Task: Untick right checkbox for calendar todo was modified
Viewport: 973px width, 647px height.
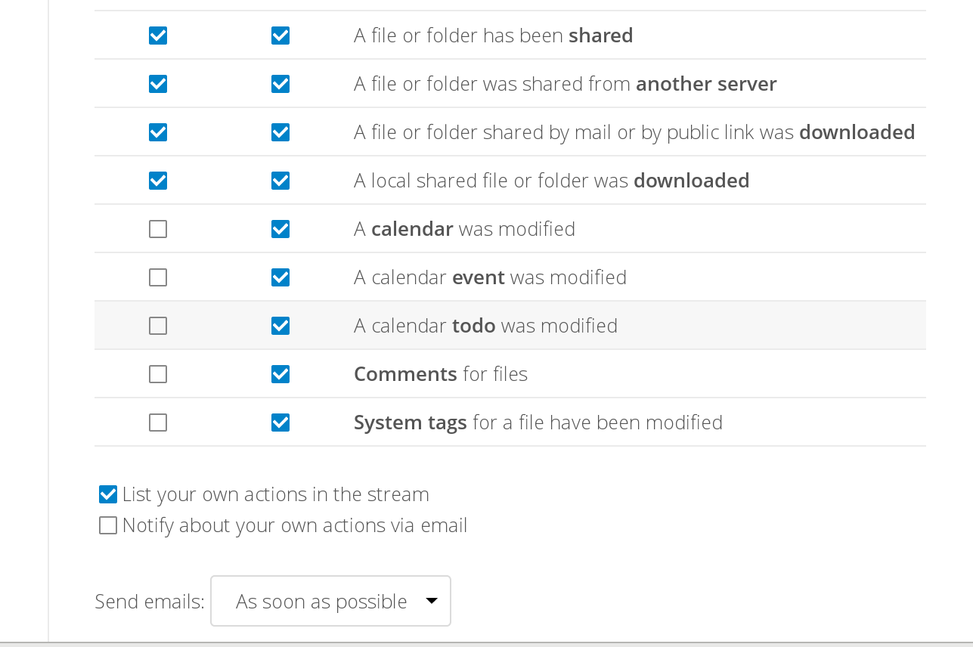Action: [x=280, y=326]
